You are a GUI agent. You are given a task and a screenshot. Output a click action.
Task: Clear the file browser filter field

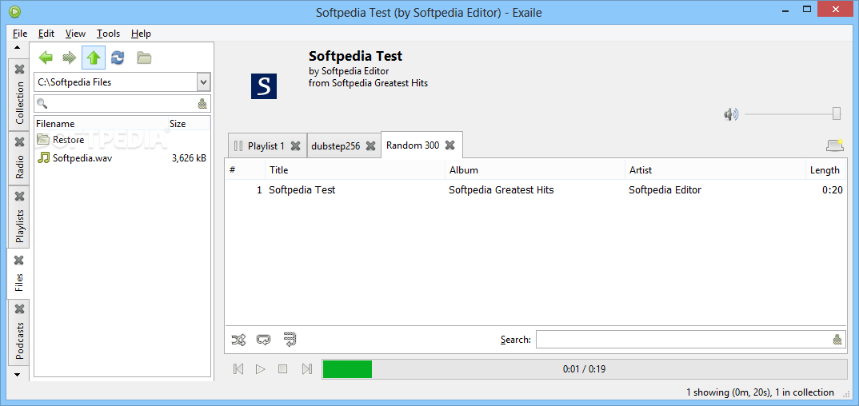pyautogui.click(x=202, y=103)
